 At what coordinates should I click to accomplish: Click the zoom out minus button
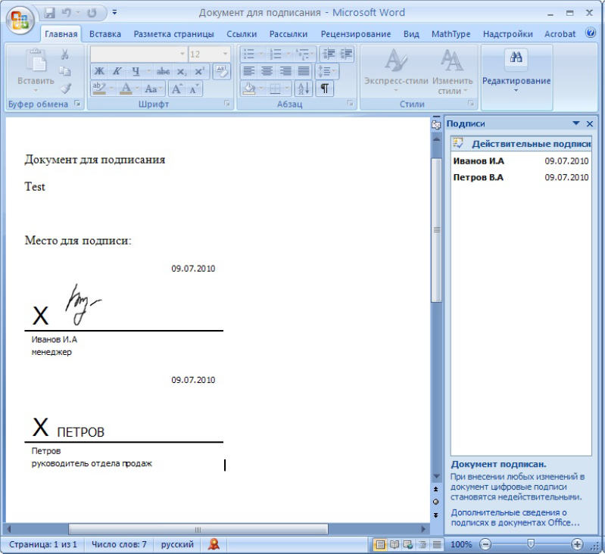(x=485, y=544)
